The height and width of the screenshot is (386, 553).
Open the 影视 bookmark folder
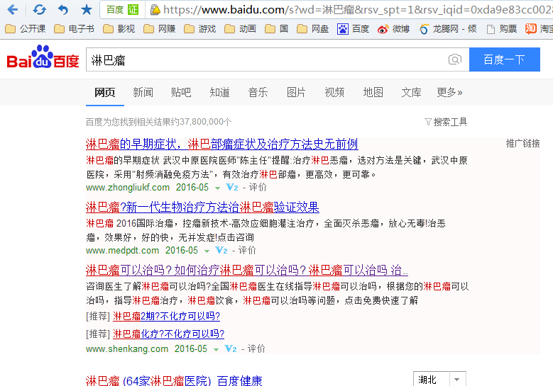[119, 29]
